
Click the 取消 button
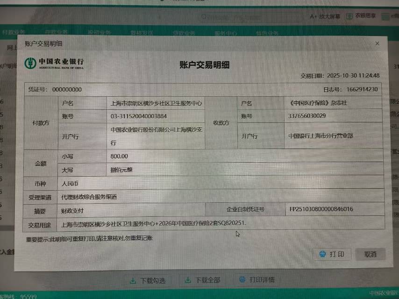(370, 254)
